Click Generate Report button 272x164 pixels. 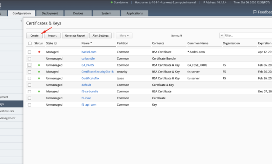tap(75, 35)
